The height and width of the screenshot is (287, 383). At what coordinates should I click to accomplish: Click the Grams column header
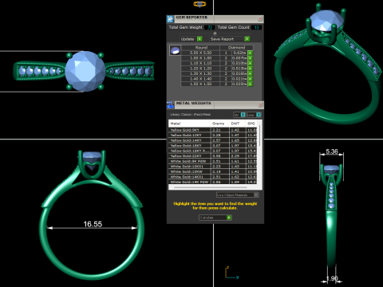pyautogui.click(x=219, y=124)
